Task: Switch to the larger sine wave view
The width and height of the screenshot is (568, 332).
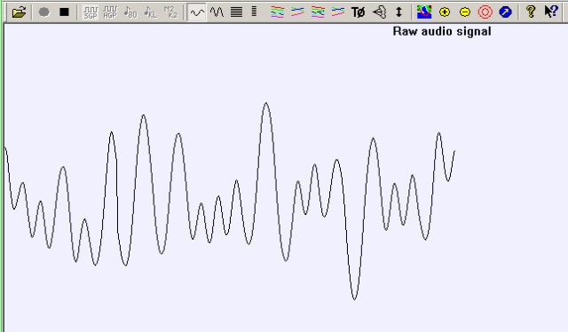Action: pyautogui.click(x=217, y=12)
